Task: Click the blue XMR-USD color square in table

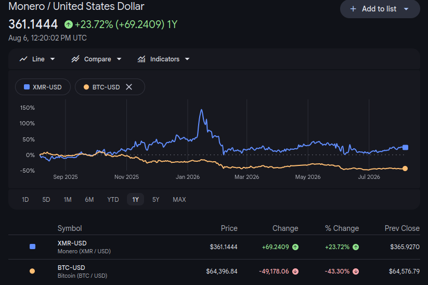Action: (32, 247)
